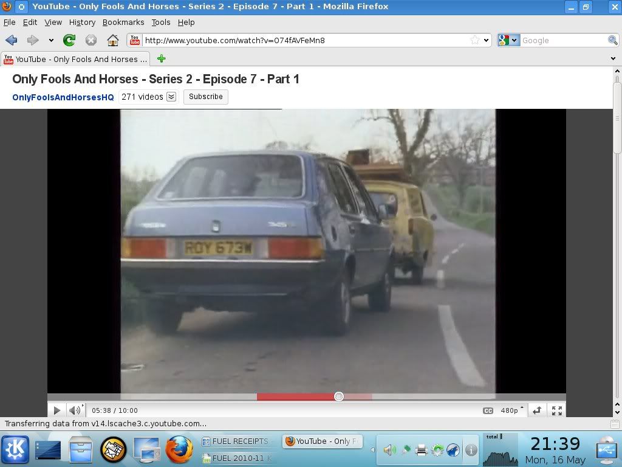Open the Tools menu
The width and height of the screenshot is (622, 467).
[160, 22]
